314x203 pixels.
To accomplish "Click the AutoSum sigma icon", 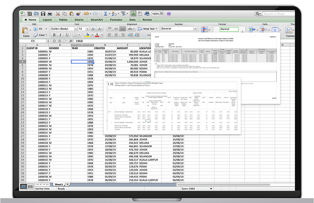I will click(106, 14).
